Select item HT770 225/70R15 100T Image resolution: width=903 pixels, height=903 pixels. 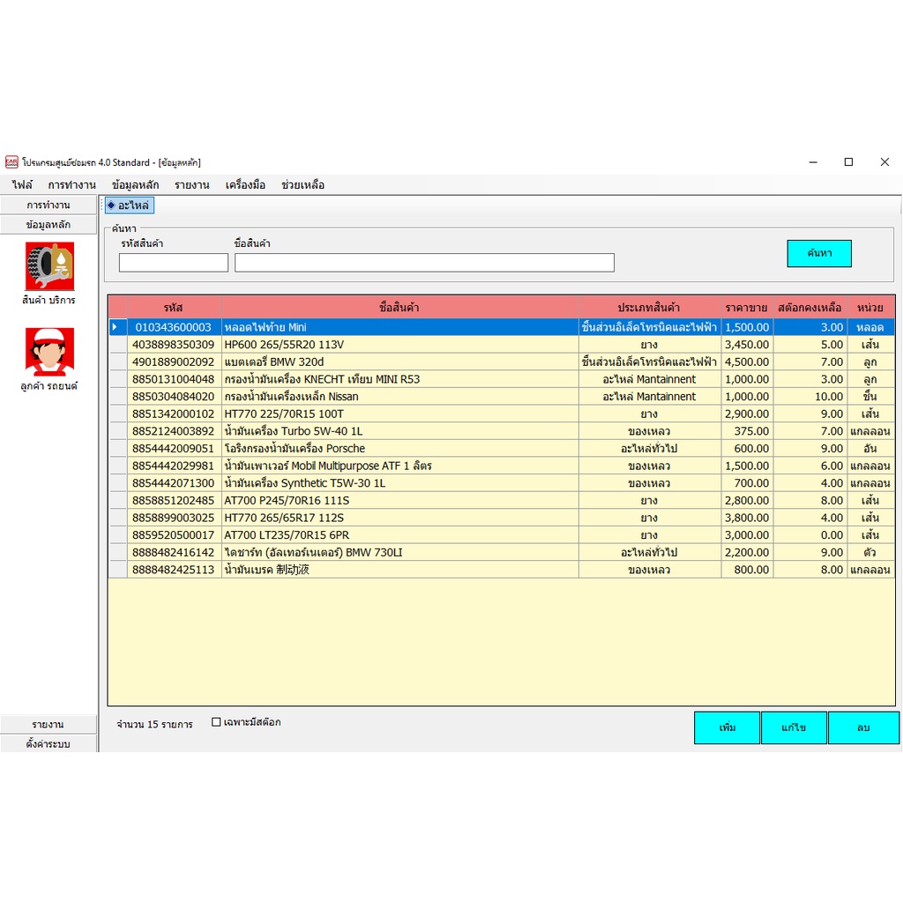tap(399, 414)
